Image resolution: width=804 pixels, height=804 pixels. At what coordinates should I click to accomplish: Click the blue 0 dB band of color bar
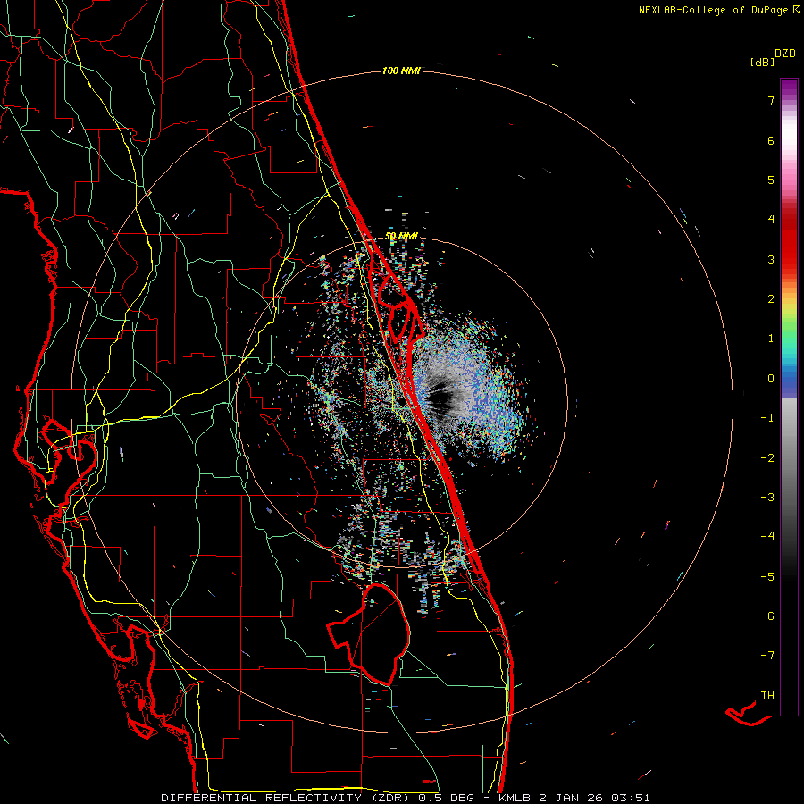pyautogui.click(x=789, y=379)
